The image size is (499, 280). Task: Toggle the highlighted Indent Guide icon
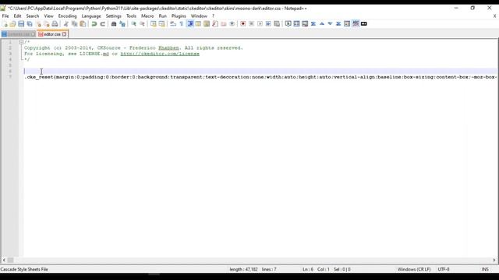(x=190, y=24)
